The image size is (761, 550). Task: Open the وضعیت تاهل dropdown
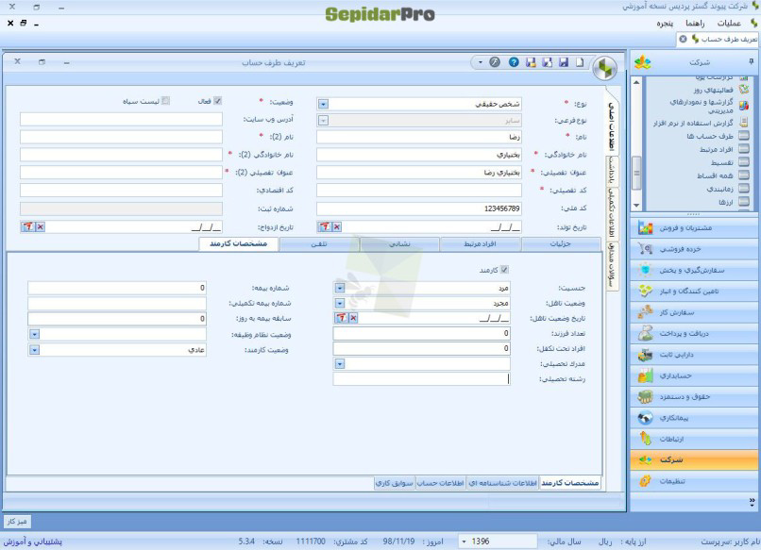coord(340,303)
